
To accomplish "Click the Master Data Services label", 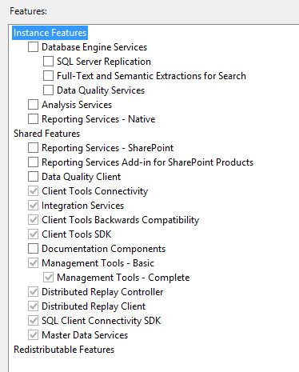I will tap(85, 335).
